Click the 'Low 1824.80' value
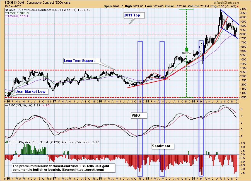The width and height of the screenshot is (251, 181). click(154, 6)
